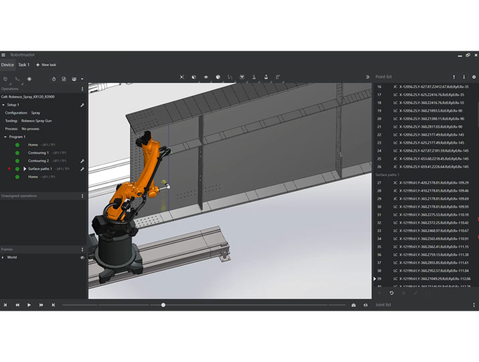Toggle green status dot of Surface paths 1

tap(17, 169)
